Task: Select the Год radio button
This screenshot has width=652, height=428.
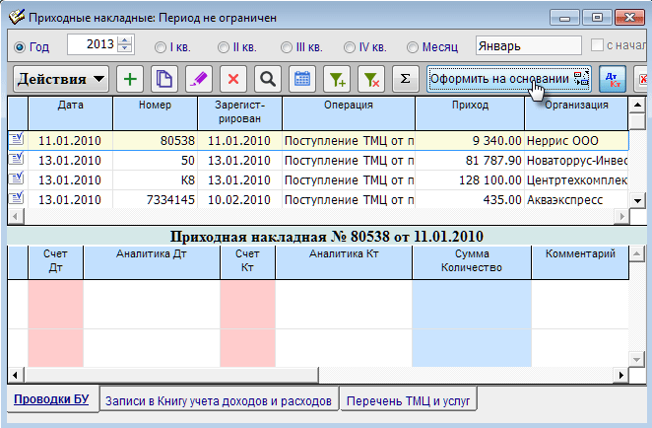Action: coord(20,47)
